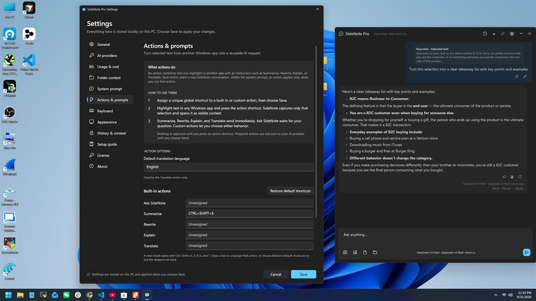Open General settings section

point(110,44)
